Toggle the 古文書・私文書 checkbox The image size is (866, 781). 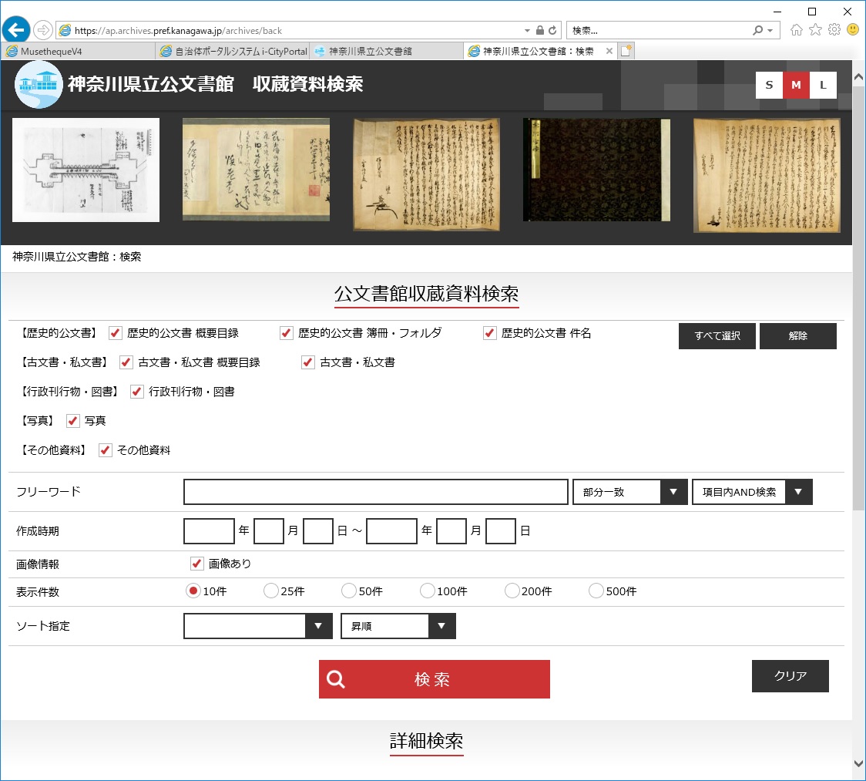307,362
